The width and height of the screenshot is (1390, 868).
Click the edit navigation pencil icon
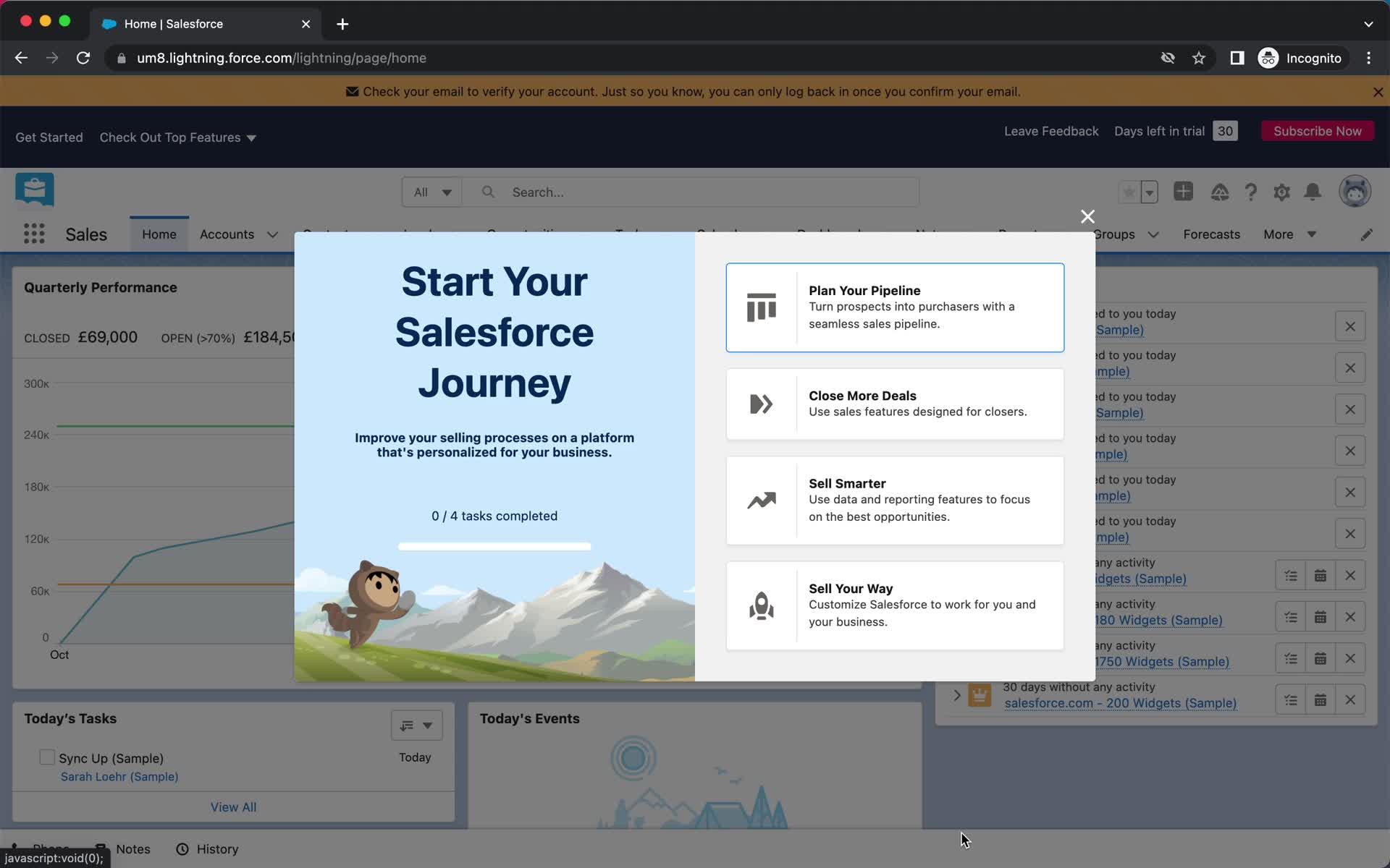pos(1366,234)
